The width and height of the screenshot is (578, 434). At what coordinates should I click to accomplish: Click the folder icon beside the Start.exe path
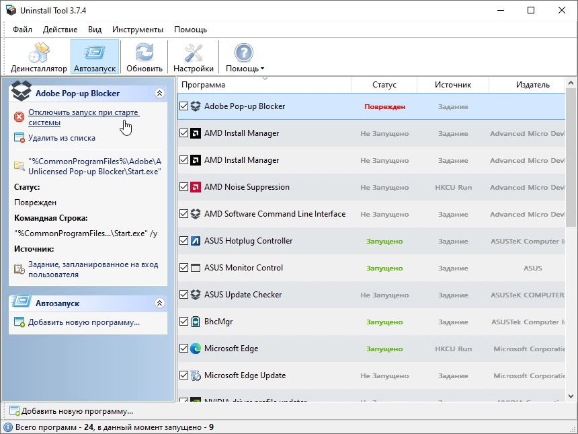click(19, 166)
